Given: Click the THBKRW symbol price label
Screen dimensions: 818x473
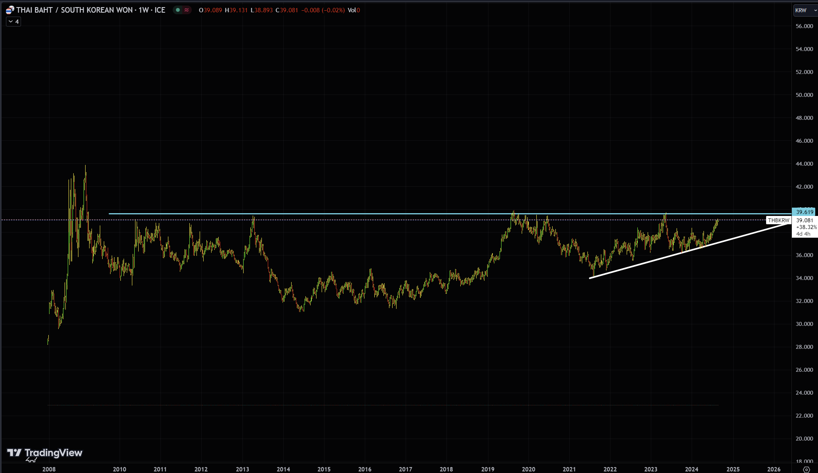Looking at the screenshot, I should pos(778,220).
